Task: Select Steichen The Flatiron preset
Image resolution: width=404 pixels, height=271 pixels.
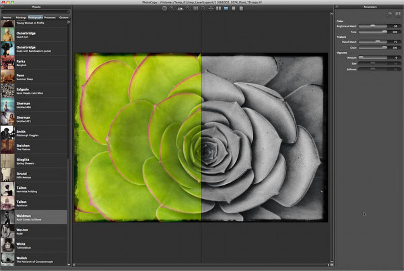Action: [x=34, y=147]
